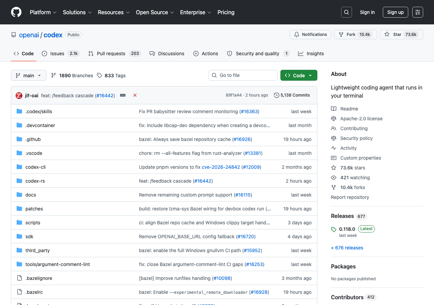The width and height of the screenshot is (434, 305).
Task: Click the jif-oai avatar icon
Action: [x=19, y=95]
